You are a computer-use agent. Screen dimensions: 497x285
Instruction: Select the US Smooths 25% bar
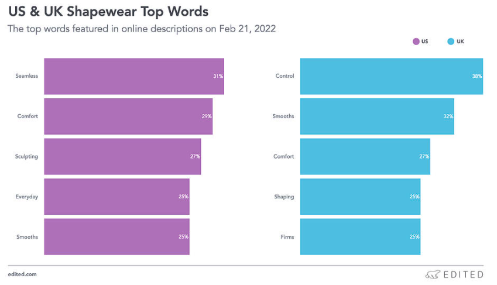point(116,236)
